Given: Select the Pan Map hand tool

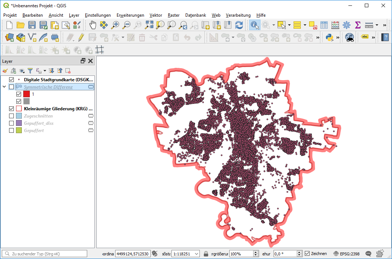Looking at the screenshot, I should tap(93, 25).
